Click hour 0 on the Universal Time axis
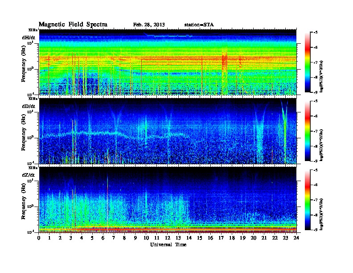 click(39, 238)
